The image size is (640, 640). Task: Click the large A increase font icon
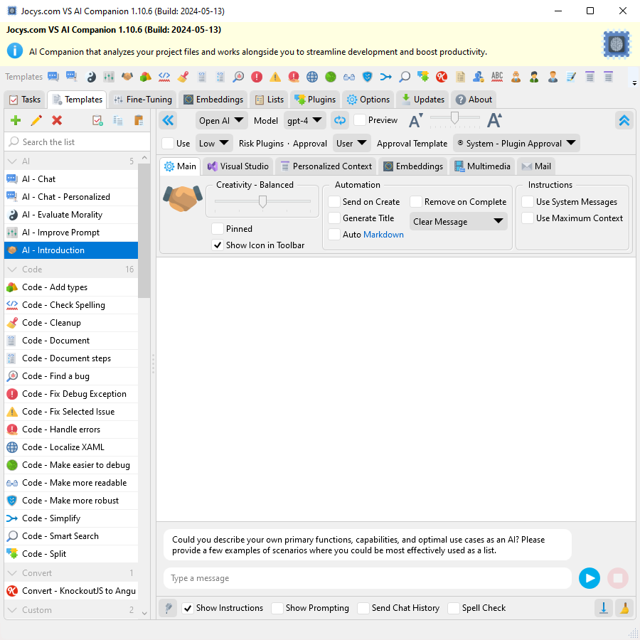point(494,120)
